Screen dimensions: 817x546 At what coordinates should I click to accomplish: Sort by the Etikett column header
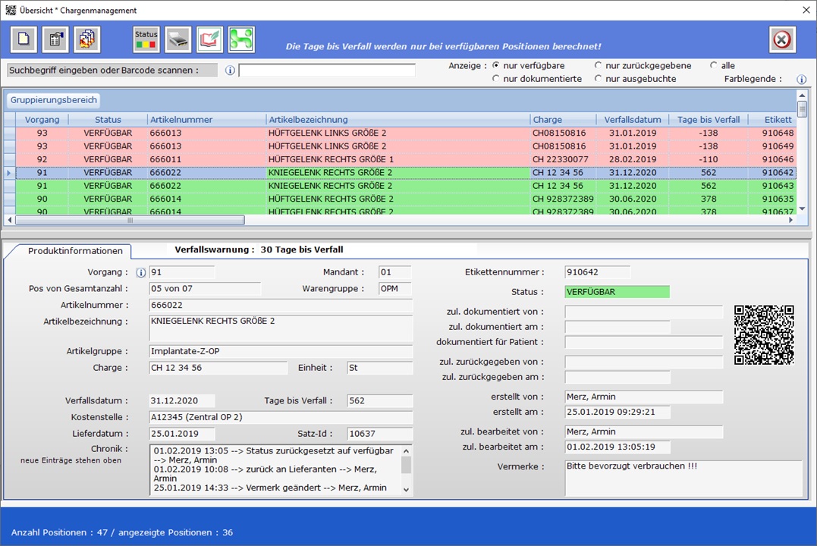(773, 120)
